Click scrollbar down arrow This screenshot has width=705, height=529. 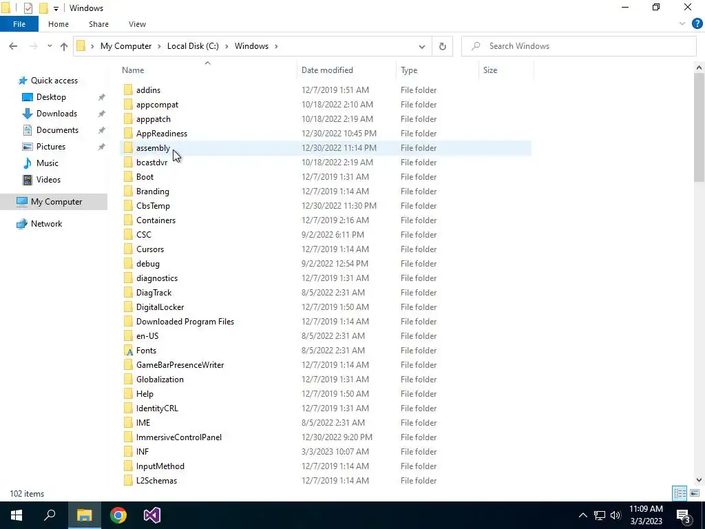[699, 480]
